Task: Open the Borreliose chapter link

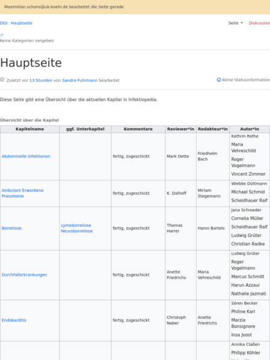Action: click(11, 228)
